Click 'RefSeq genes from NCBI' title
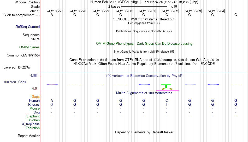 click(x=144, y=23)
